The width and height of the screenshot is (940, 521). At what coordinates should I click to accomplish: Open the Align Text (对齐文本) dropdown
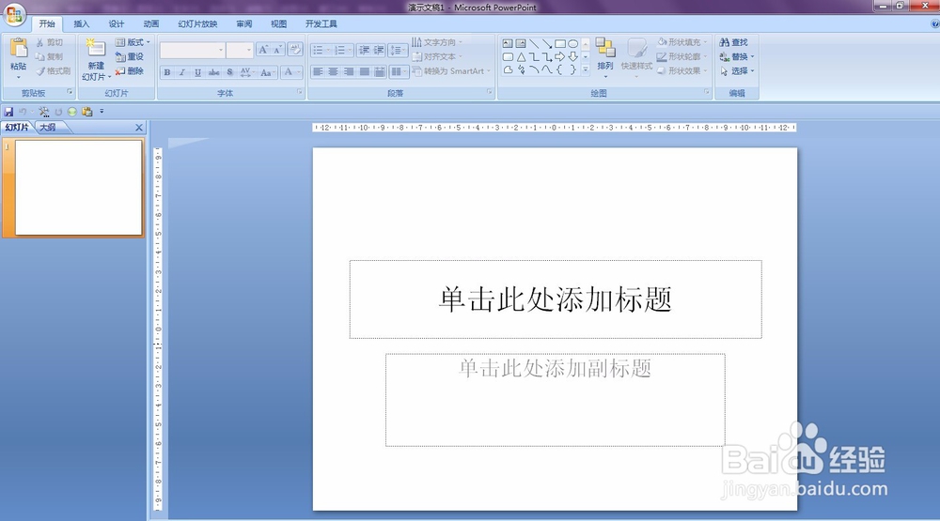[437, 57]
